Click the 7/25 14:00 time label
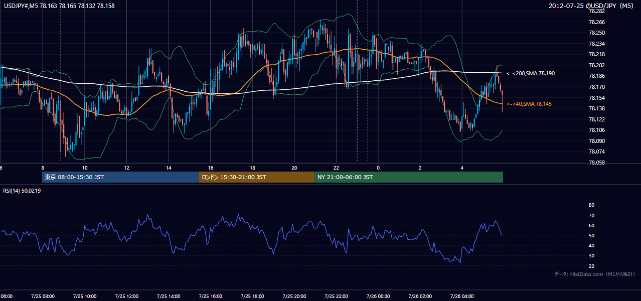This screenshot has height=301, width=641. point(169,296)
